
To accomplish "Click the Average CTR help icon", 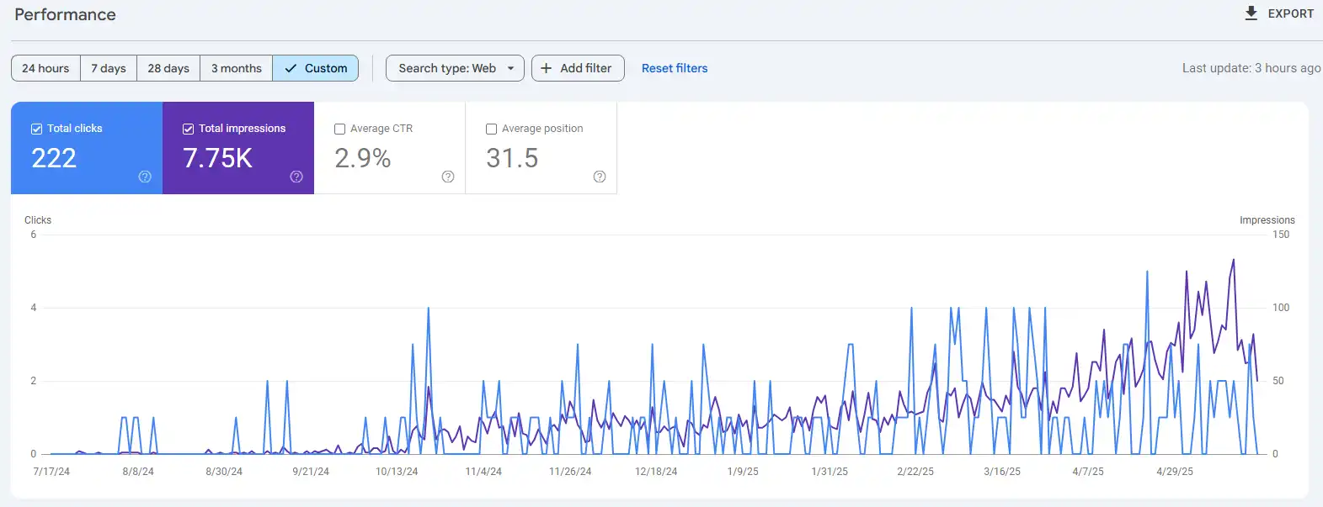I will (x=448, y=177).
